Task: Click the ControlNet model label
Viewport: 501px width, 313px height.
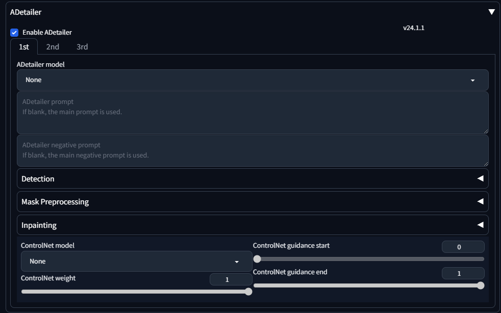Action: point(47,246)
